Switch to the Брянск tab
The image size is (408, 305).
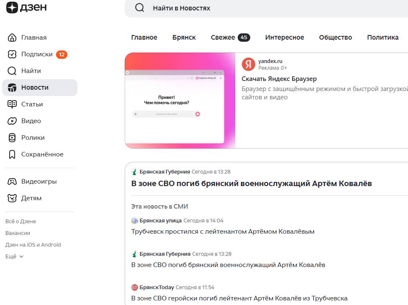[184, 38]
